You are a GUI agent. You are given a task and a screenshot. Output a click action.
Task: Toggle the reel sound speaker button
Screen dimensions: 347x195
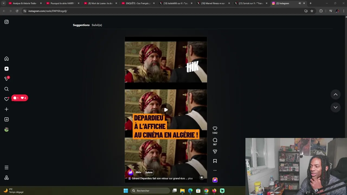(x=201, y=178)
